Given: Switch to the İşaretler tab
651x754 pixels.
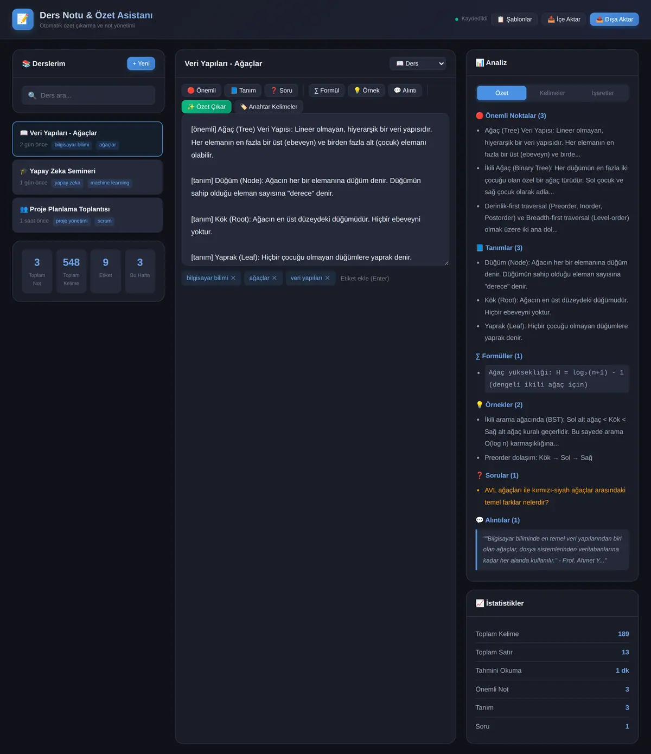Looking at the screenshot, I should point(603,93).
